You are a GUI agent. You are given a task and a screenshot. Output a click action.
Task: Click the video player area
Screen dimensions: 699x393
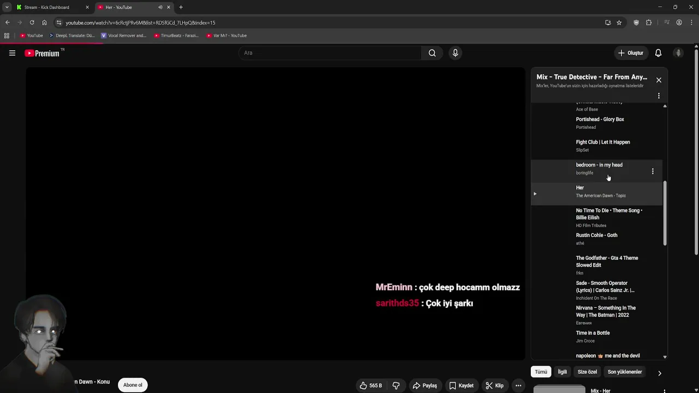275,213
